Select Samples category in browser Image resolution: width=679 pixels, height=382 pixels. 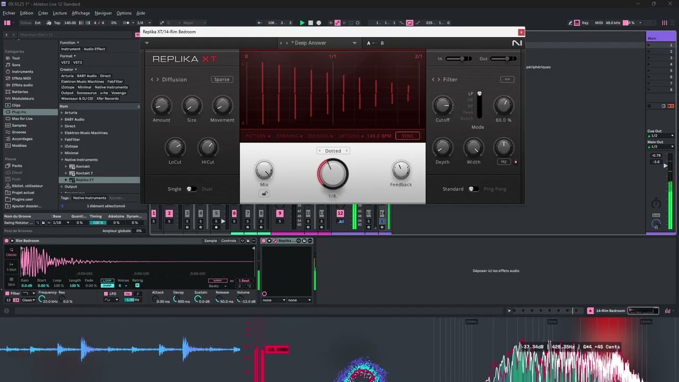coord(19,126)
